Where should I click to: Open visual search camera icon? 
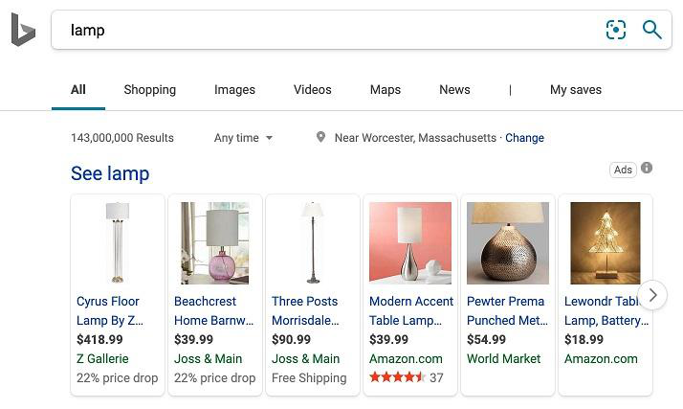(616, 30)
